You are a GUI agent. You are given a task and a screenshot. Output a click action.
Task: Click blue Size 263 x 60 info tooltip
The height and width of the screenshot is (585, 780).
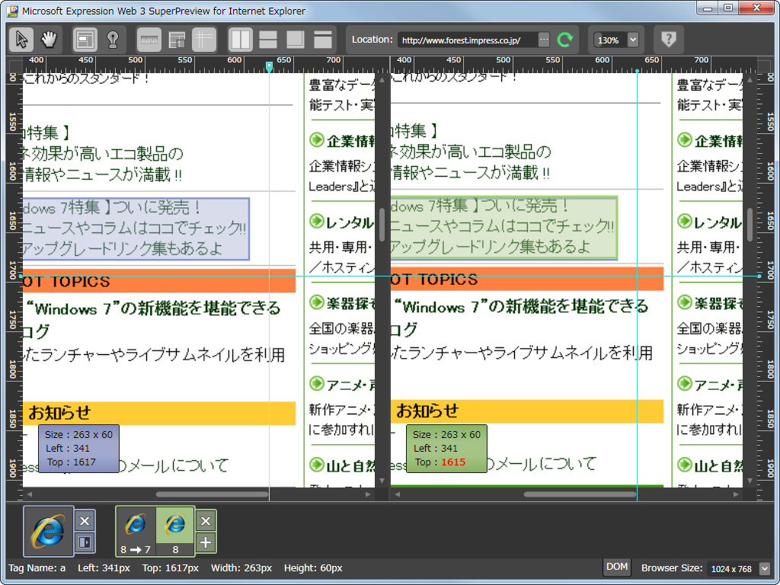(x=78, y=448)
